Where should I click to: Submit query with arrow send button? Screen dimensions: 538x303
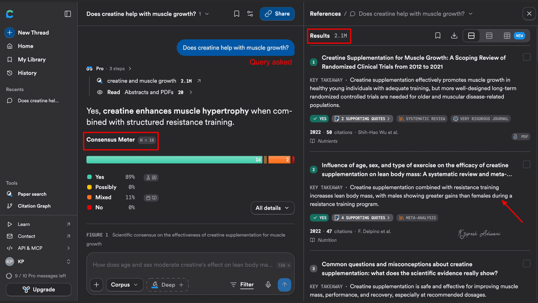tap(284, 285)
